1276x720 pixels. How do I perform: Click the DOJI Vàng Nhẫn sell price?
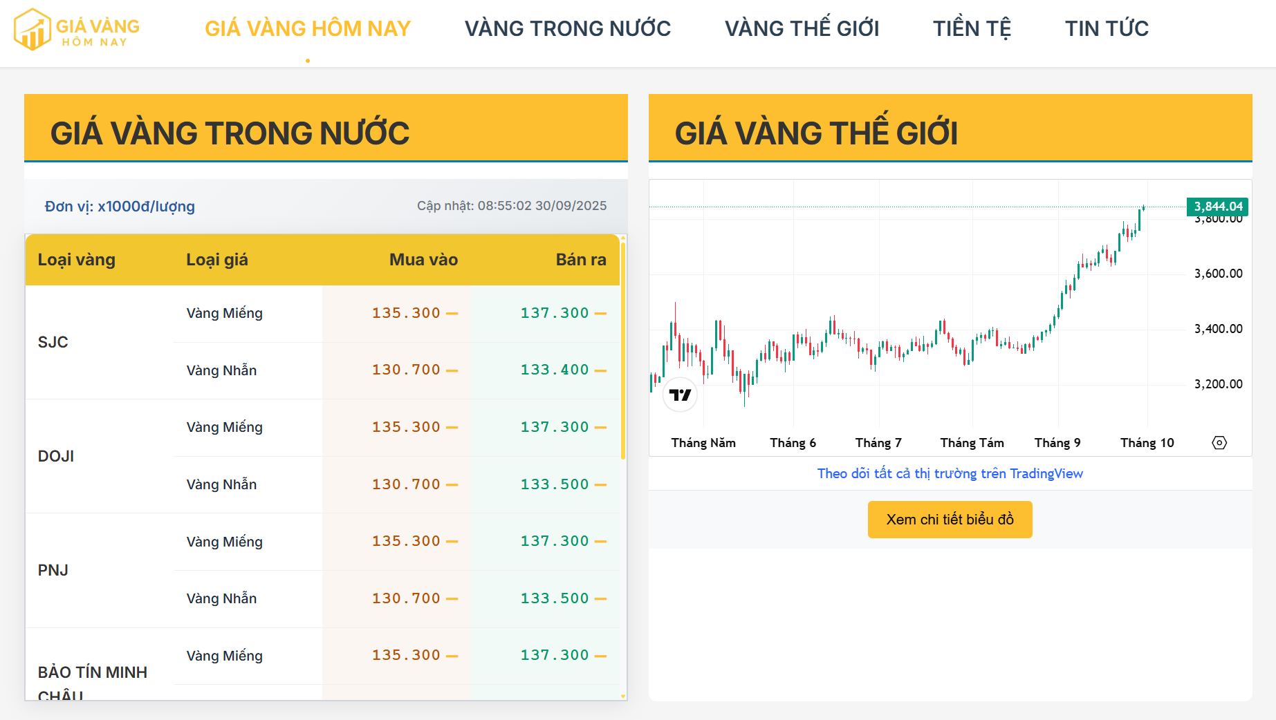pyautogui.click(x=555, y=484)
